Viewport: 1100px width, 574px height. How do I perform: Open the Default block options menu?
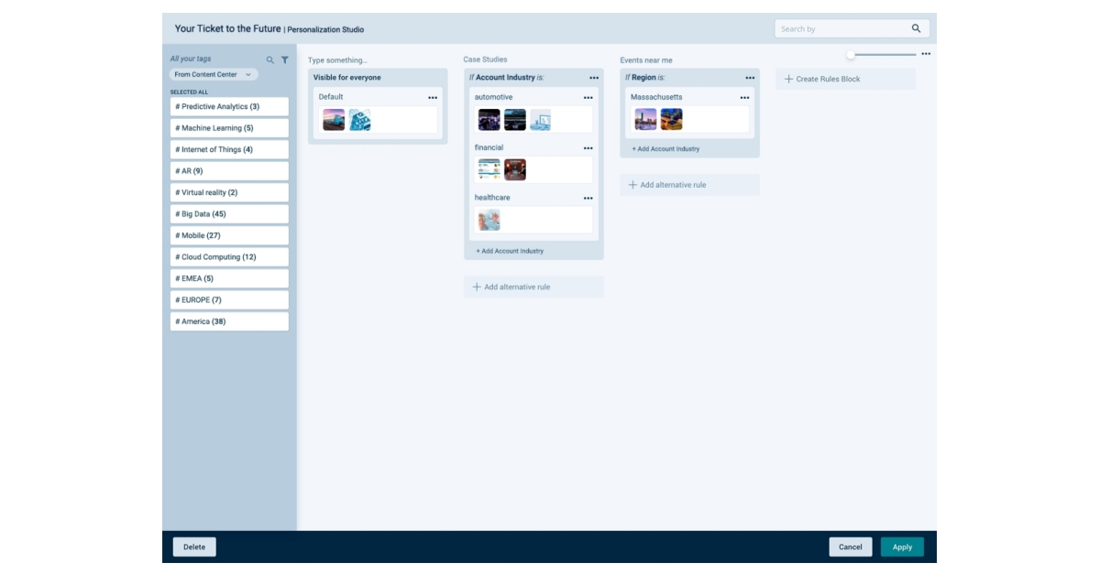pos(434,95)
